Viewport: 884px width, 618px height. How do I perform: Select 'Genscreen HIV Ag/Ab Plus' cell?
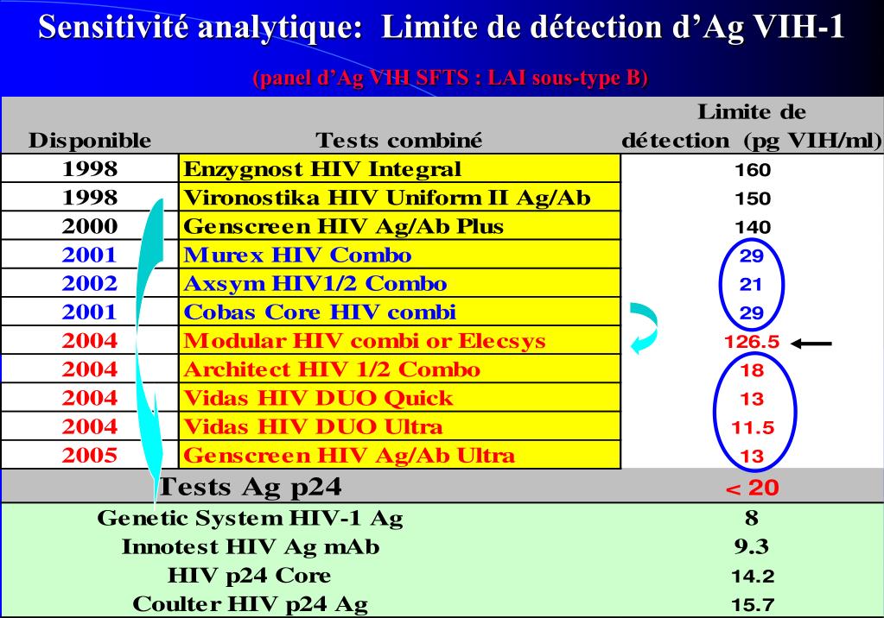pos(400,226)
